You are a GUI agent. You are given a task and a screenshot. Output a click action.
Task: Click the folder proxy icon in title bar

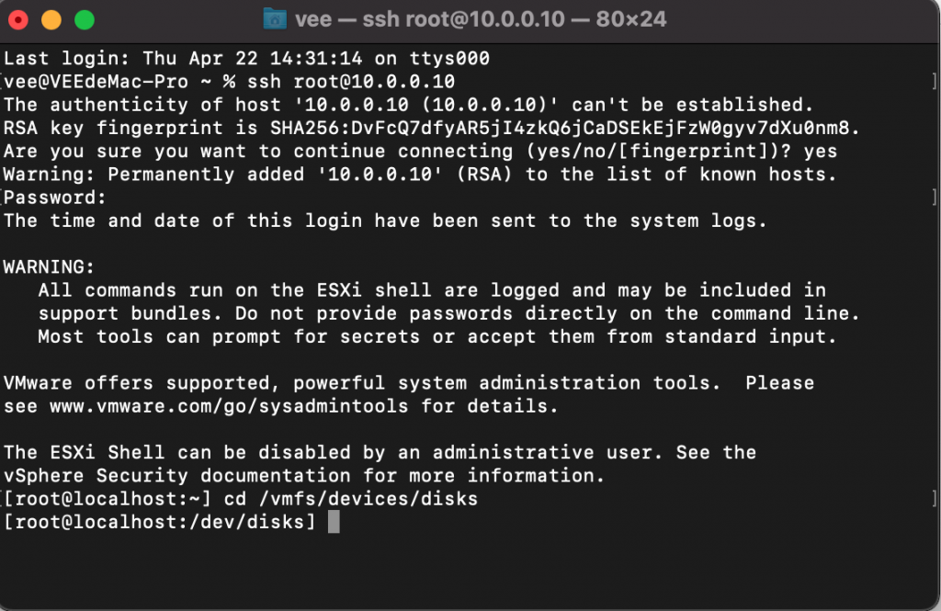(275, 19)
